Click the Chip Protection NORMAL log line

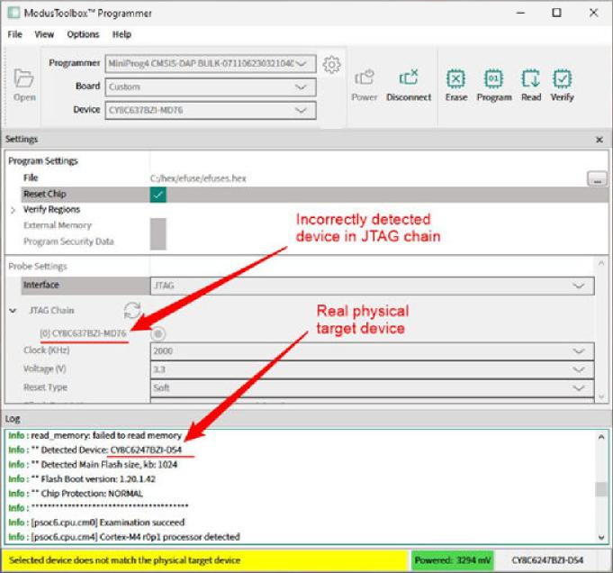tap(76, 494)
